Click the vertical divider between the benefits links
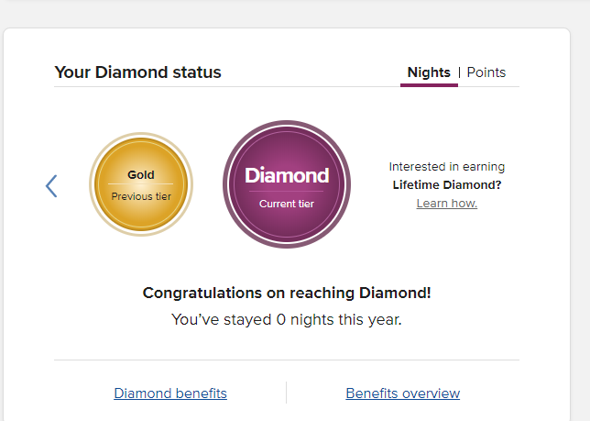The width and height of the screenshot is (590, 421). pos(287,393)
